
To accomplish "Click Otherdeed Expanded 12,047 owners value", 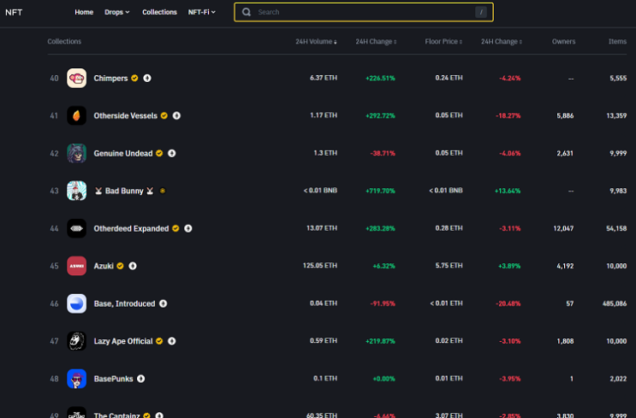I will click(x=563, y=228).
